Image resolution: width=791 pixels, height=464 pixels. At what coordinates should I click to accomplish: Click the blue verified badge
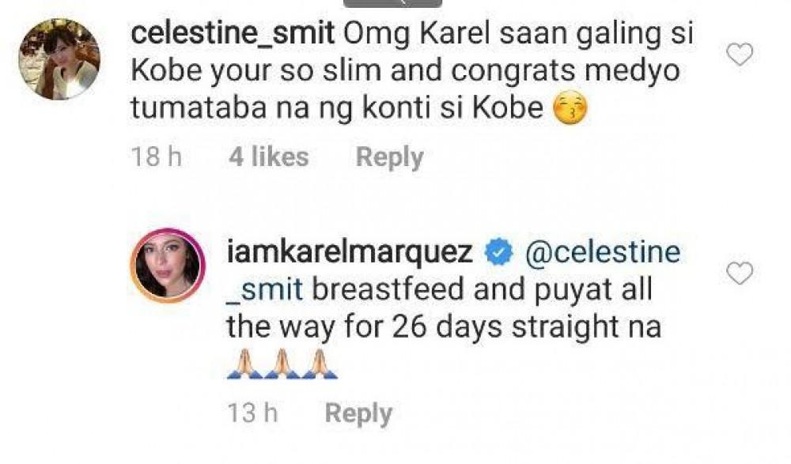(x=497, y=254)
